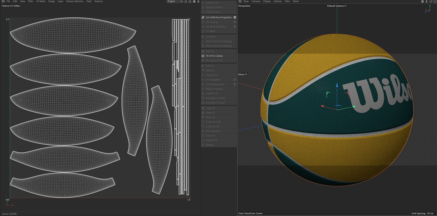Click the Remove UV Pins icon
This screenshot has width=437, height=216.
203,7
